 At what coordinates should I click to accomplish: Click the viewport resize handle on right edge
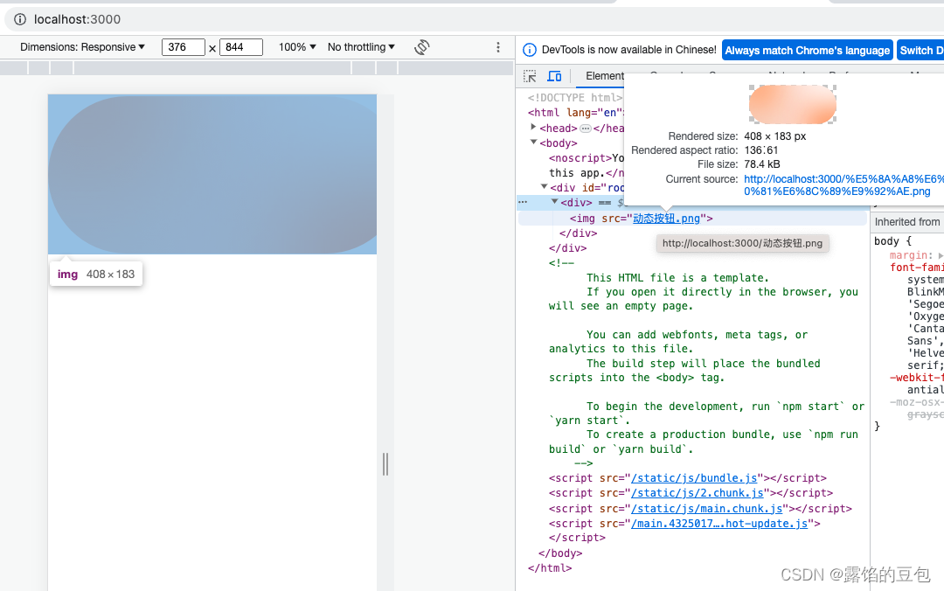385,464
